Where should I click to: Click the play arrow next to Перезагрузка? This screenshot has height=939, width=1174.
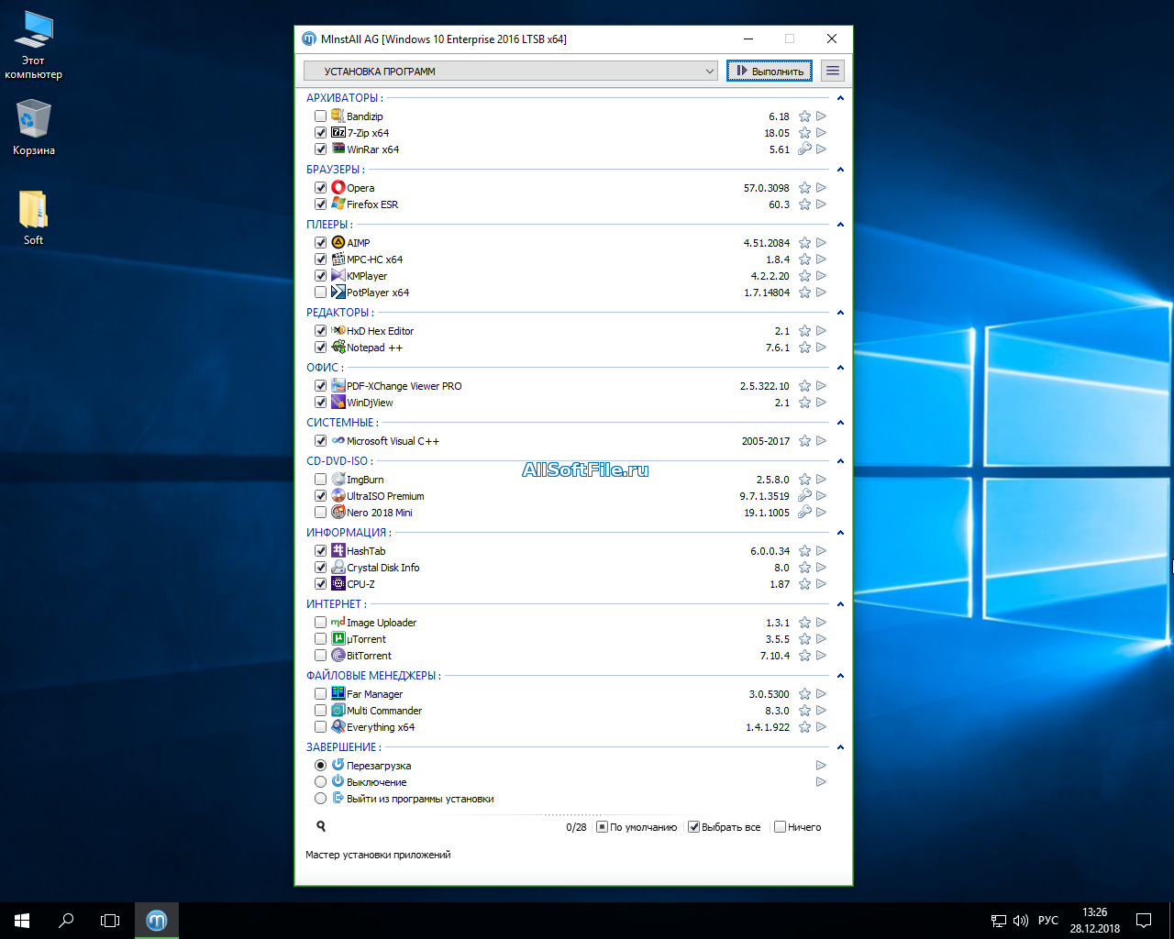click(x=821, y=766)
